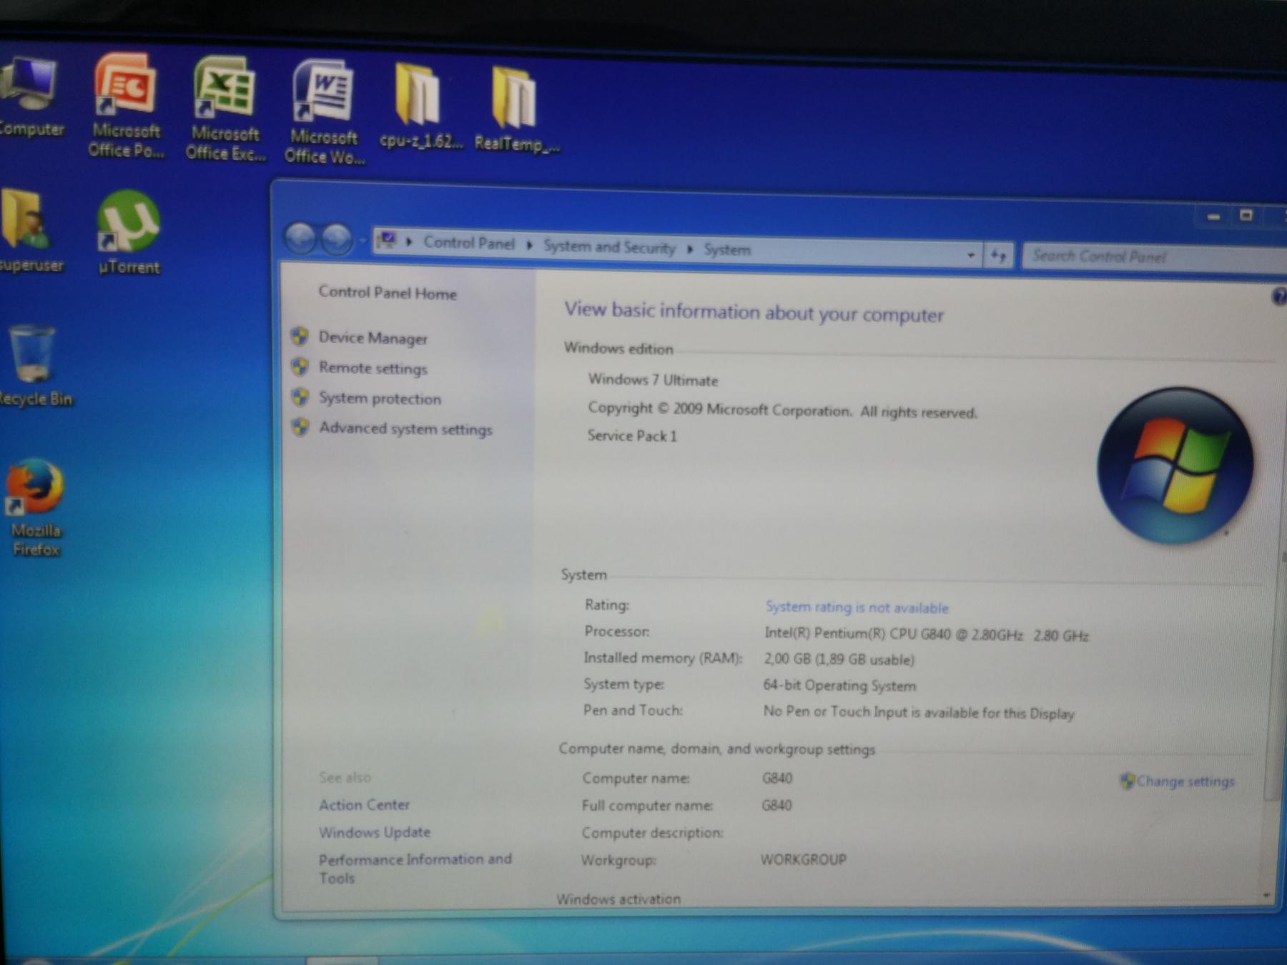Launch Microsoft Office PowerPoint shortcut
Image resolution: width=1287 pixels, height=965 pixels.
(126, 106)
